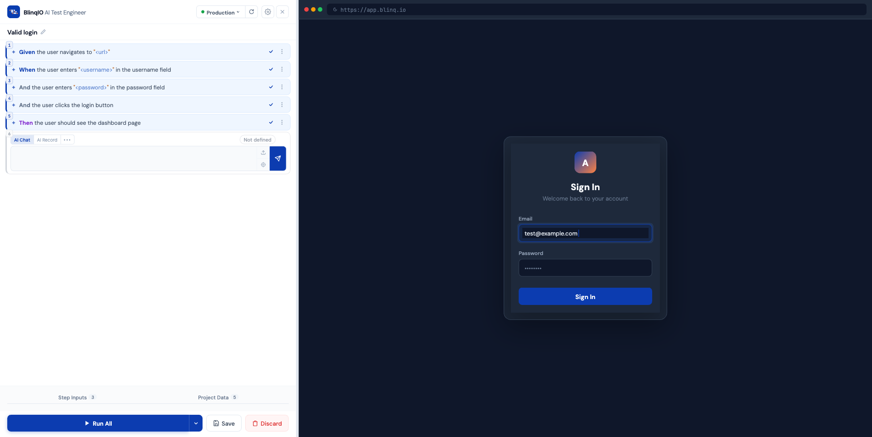Click the BlinqIO logo

coord(13,12)
